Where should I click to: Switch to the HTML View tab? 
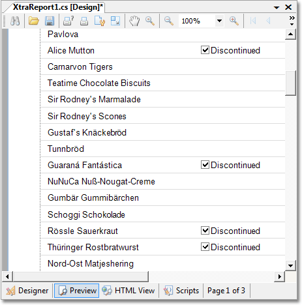tap(128, 291)
